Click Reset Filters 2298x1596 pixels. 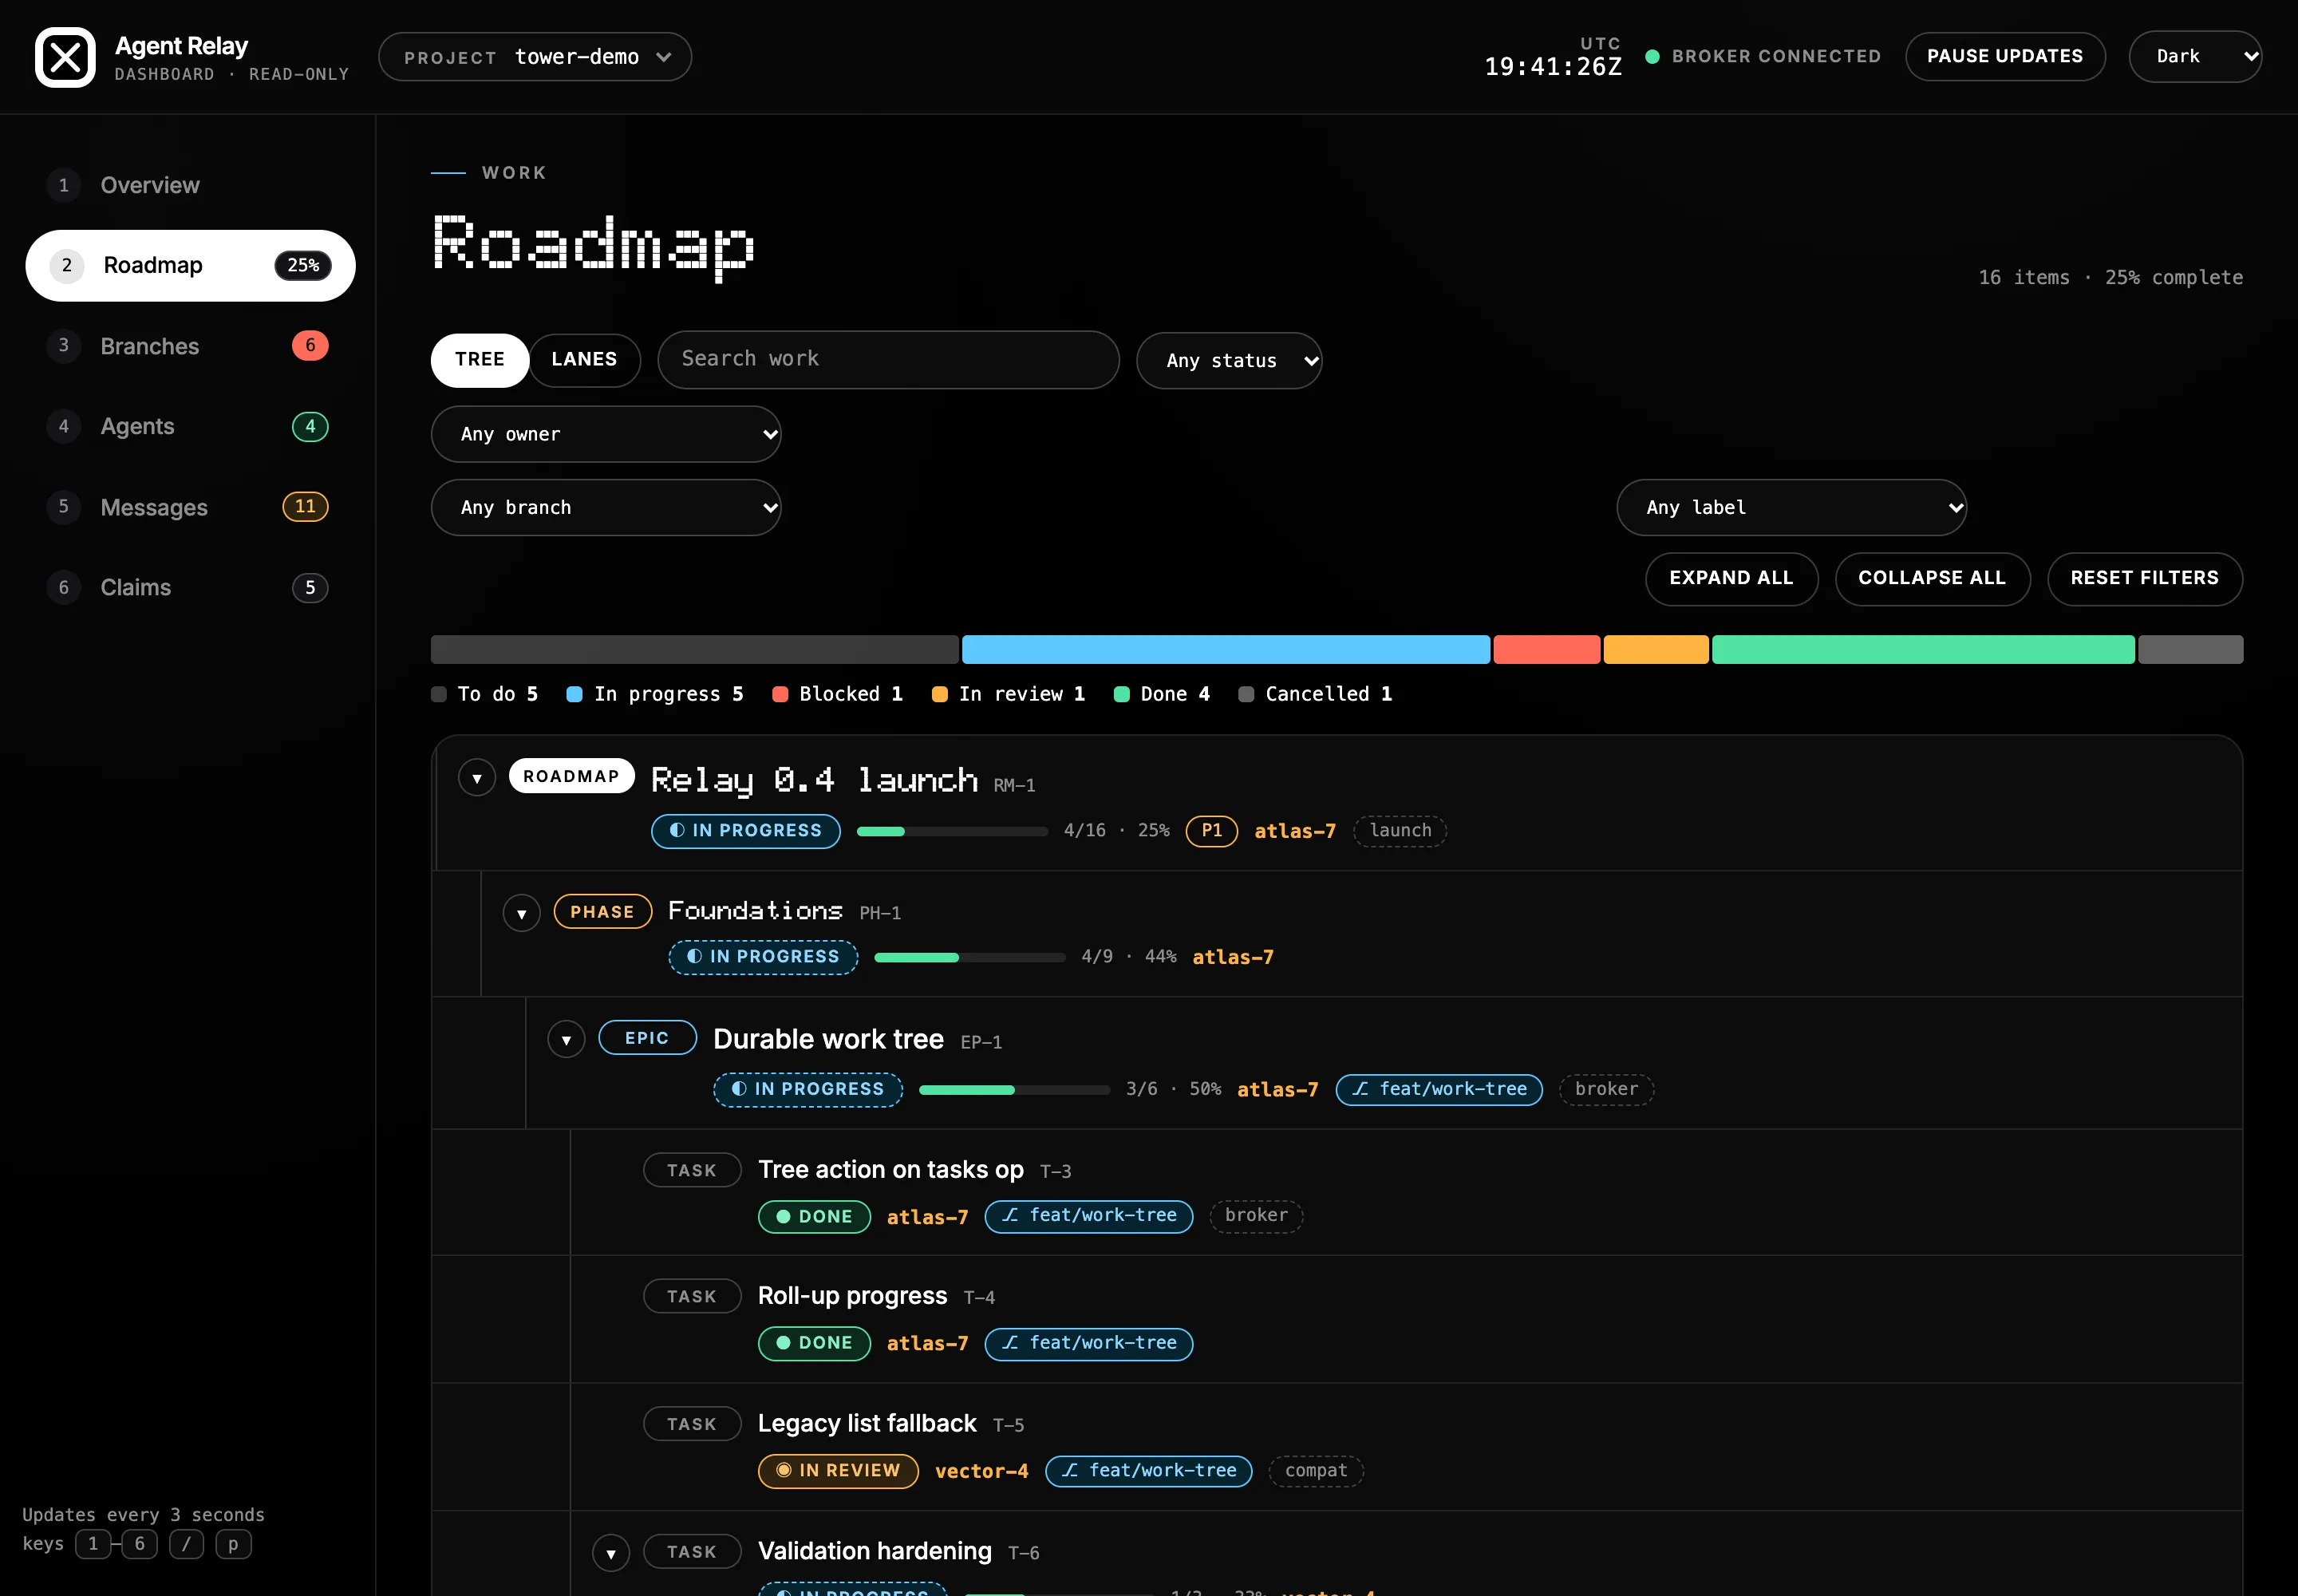[2145, 578]
